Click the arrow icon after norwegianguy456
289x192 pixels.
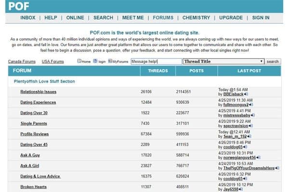click(x=257, y=158)
